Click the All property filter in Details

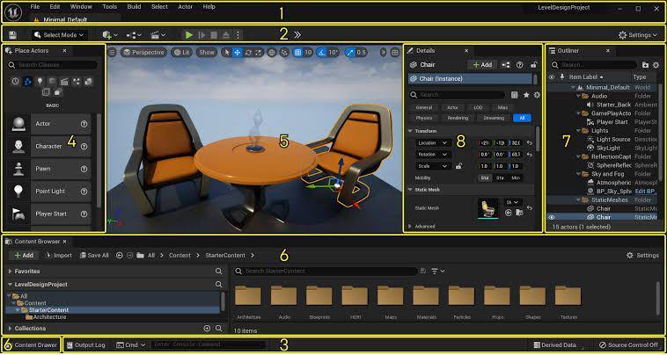(522, 118)
